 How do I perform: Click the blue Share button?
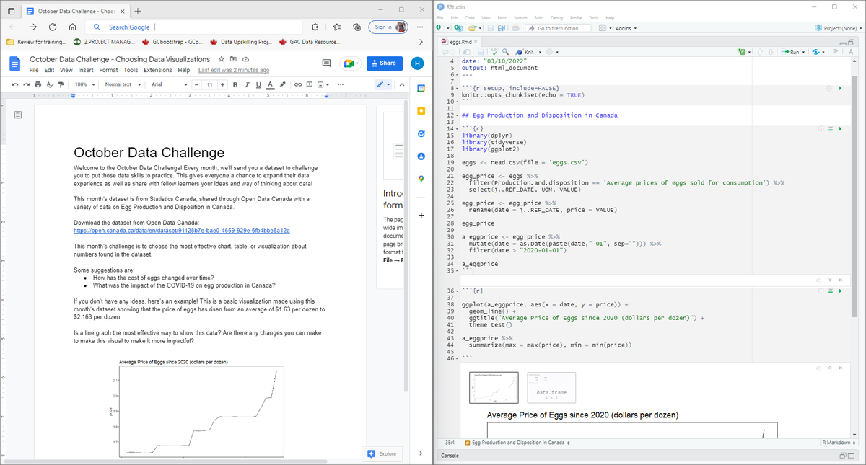(x=385, y=63)
